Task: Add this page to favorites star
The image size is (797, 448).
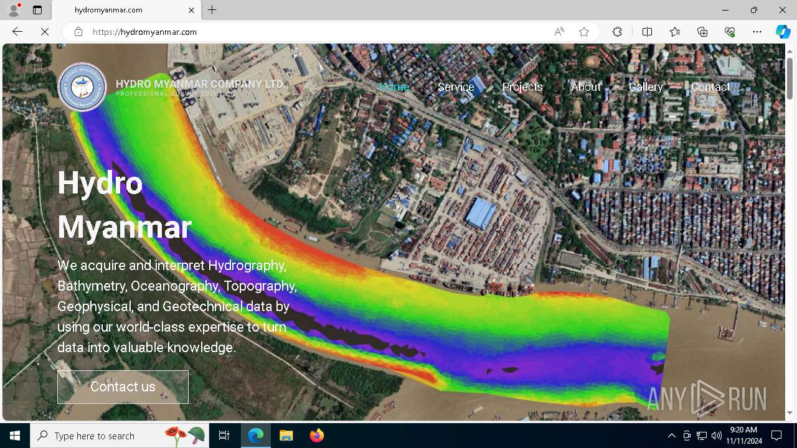Action: pos(584,32)
